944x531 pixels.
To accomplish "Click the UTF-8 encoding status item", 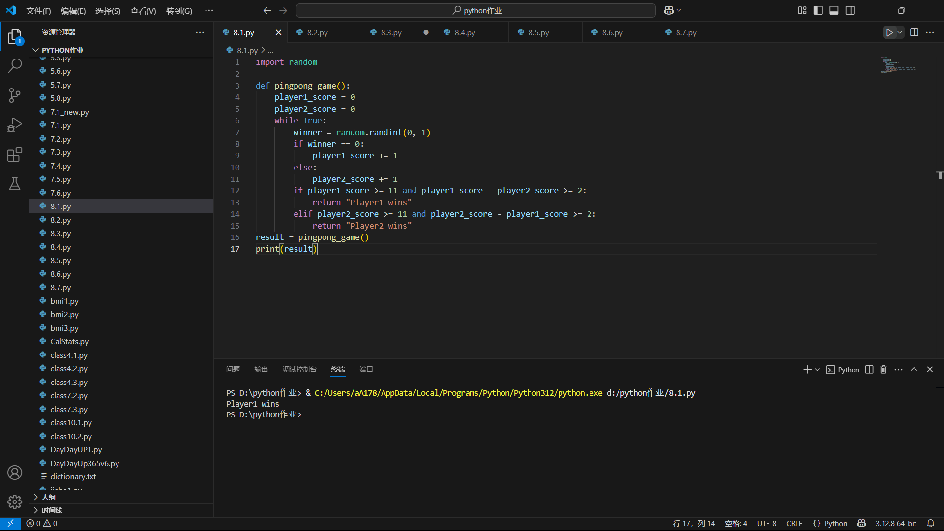I will pos(767,523).
